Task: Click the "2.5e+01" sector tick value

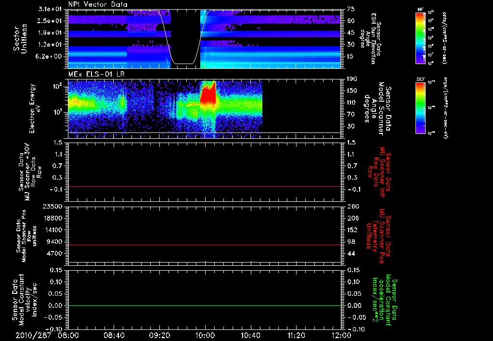Action: (50, 21)
